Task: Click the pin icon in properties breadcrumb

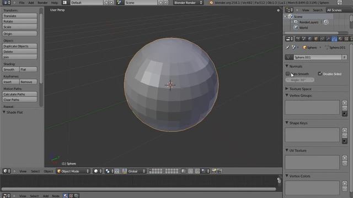Action: 288,47
